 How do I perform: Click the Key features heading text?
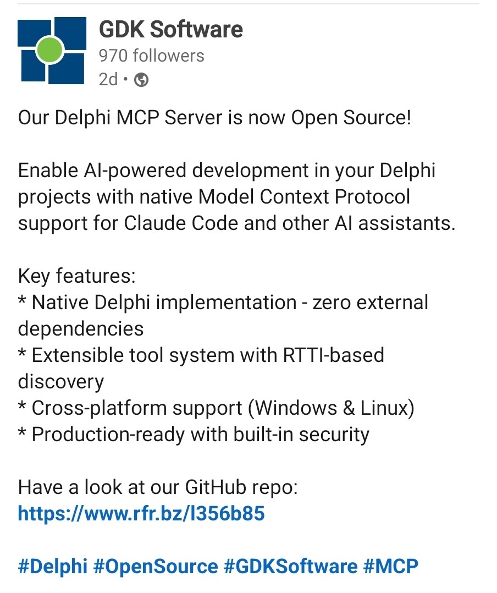(x=77, y=276)
